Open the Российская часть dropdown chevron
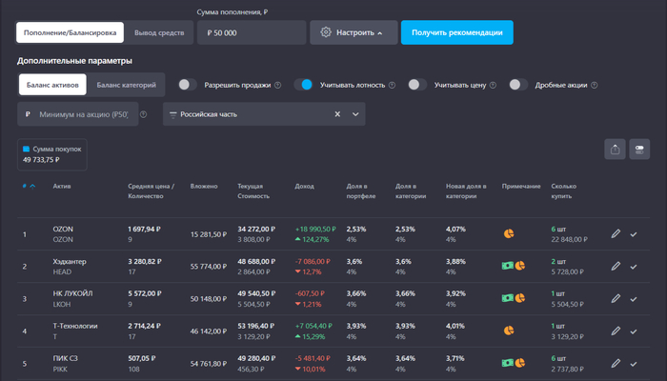This screenshot has height=381, width=667. point(356,114)
